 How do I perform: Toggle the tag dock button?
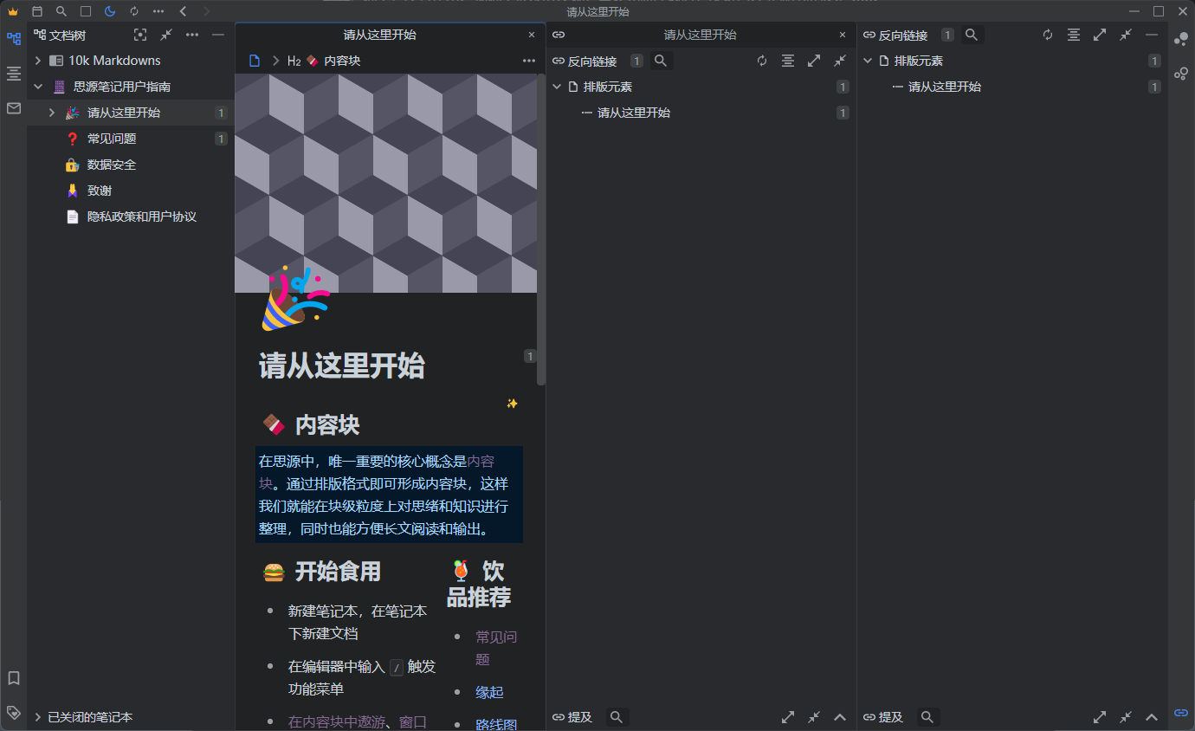[x=13, y=712]
